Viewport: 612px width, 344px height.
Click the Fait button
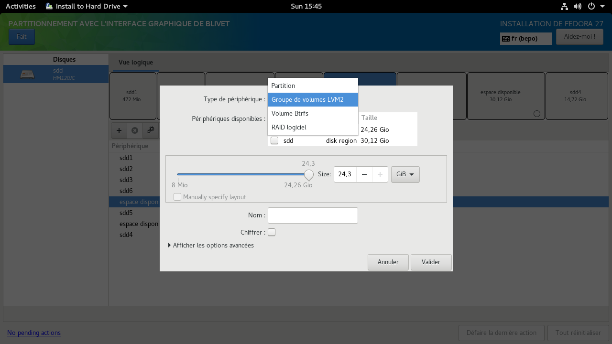[x=22, y=37]
